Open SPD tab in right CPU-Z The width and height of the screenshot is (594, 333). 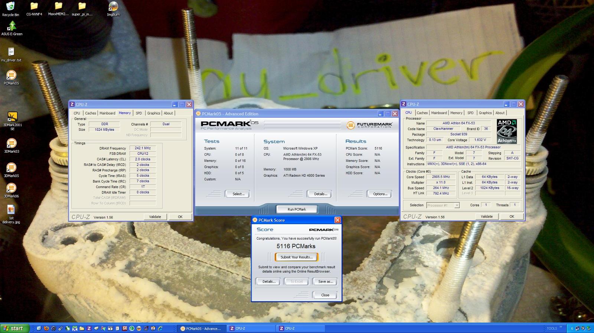click(470, 113)
